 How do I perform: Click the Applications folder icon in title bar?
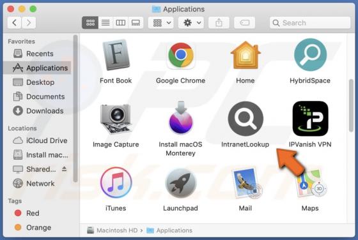point(157,9)
